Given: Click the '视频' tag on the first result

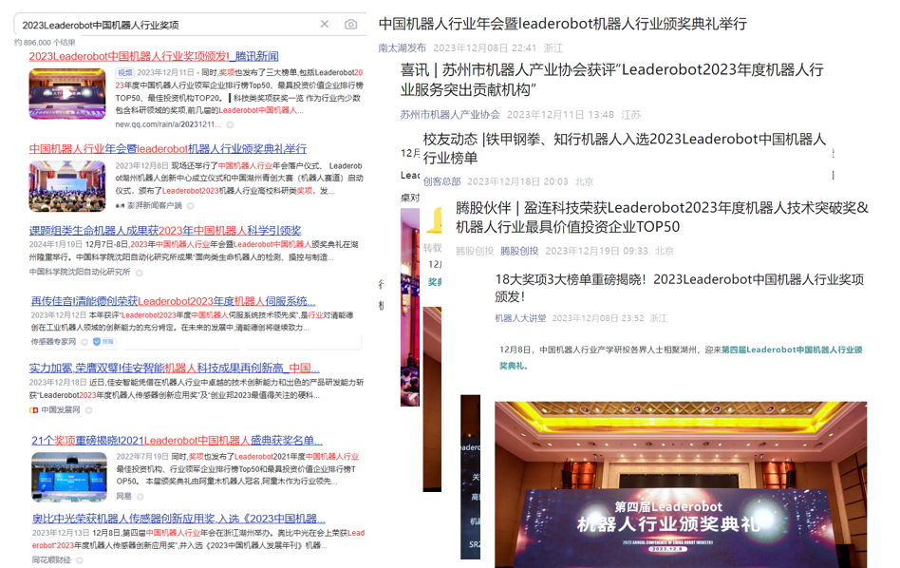Looking at the screenshot, I should [x=124, y=73].
